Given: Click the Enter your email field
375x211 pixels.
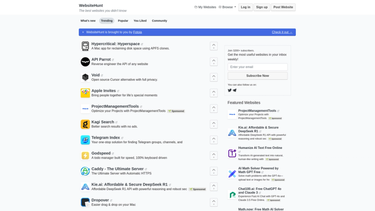Looking at the screenshot, I should point(258,67).
